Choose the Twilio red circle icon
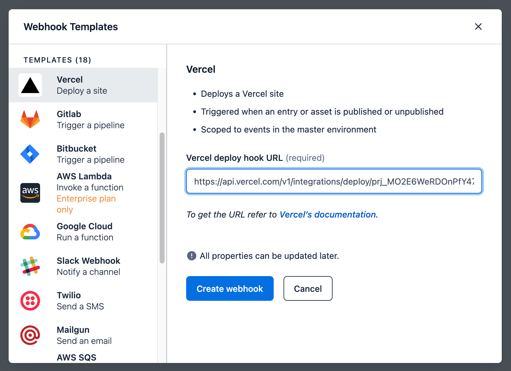511x371 pixels. pos(30,301)
